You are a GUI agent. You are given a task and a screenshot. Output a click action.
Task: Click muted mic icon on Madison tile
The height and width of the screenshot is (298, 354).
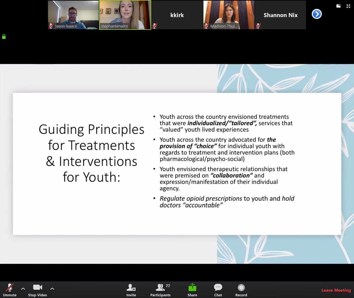click(206, 26)
